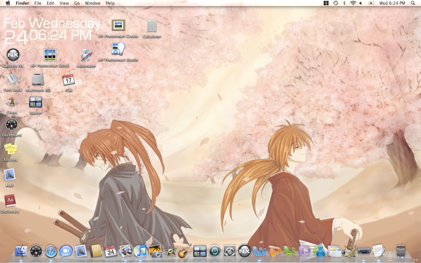Viewport: 421px width, 263px height.
Task: Open Microsoft Word in the Dock
Action: click(x=260, y=251)
